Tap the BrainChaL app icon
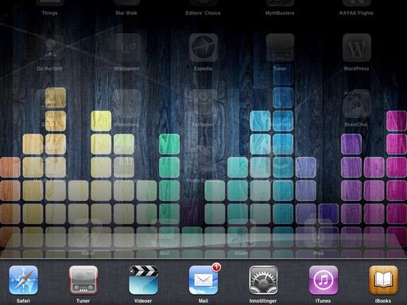The image size is (407, 305). coord(357,103)
